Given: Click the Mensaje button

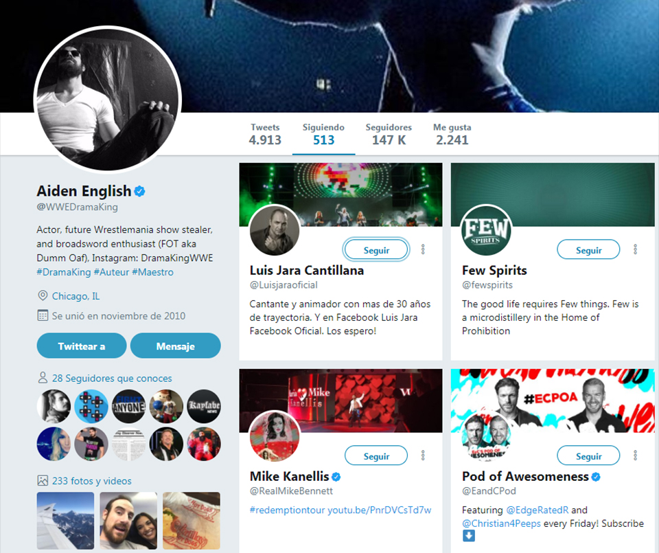Looking at the screenshot, I should point(175,346).
